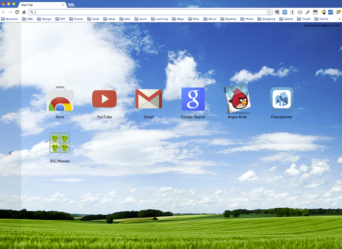342x249 pixels.
Task: Show hidden bookmarks with the overflow chevron
Action: (339, 19)
